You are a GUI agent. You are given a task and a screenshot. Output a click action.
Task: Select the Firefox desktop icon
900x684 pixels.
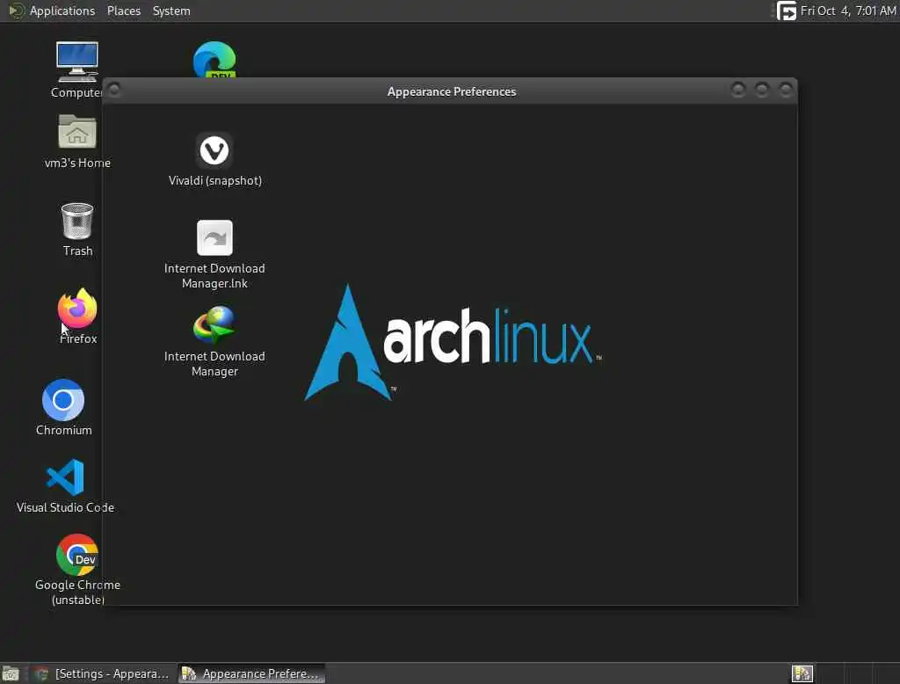(77, 309)
